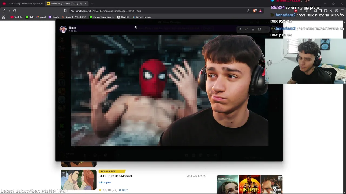Open the bookmarks bar apps grid icon

[x=4, y=17]
